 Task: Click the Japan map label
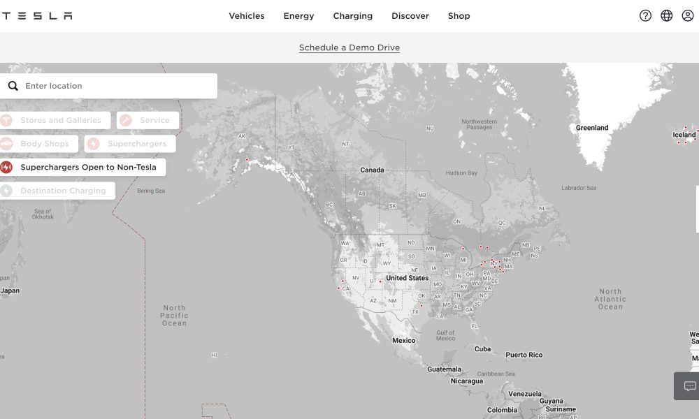coord(10,291)
